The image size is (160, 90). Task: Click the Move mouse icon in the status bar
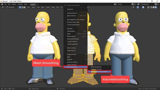[10, 89]
